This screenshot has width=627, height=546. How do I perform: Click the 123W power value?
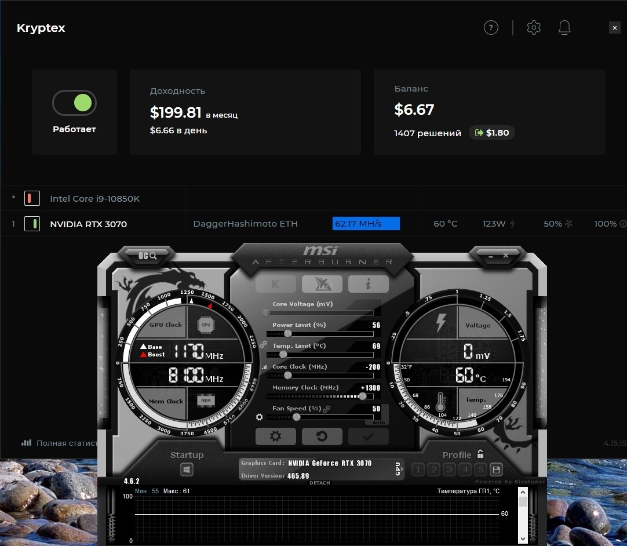point(494,224)
